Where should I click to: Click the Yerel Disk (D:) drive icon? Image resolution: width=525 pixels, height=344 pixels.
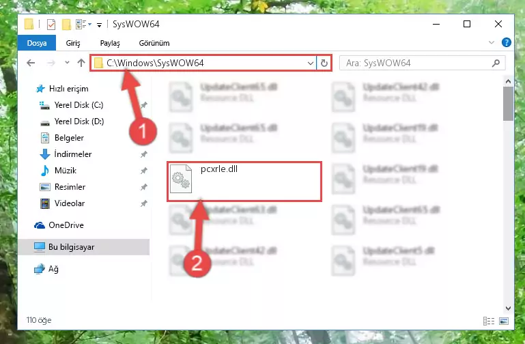[45, 123]
